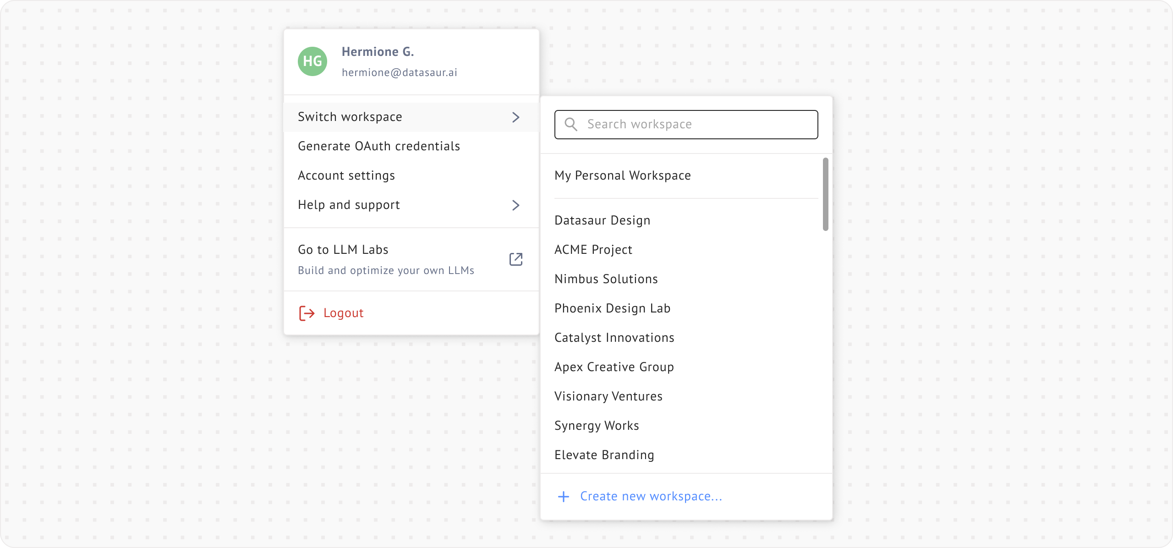Click Create new workspace link
1173x548 pixels.
click(x=651, y=496)
